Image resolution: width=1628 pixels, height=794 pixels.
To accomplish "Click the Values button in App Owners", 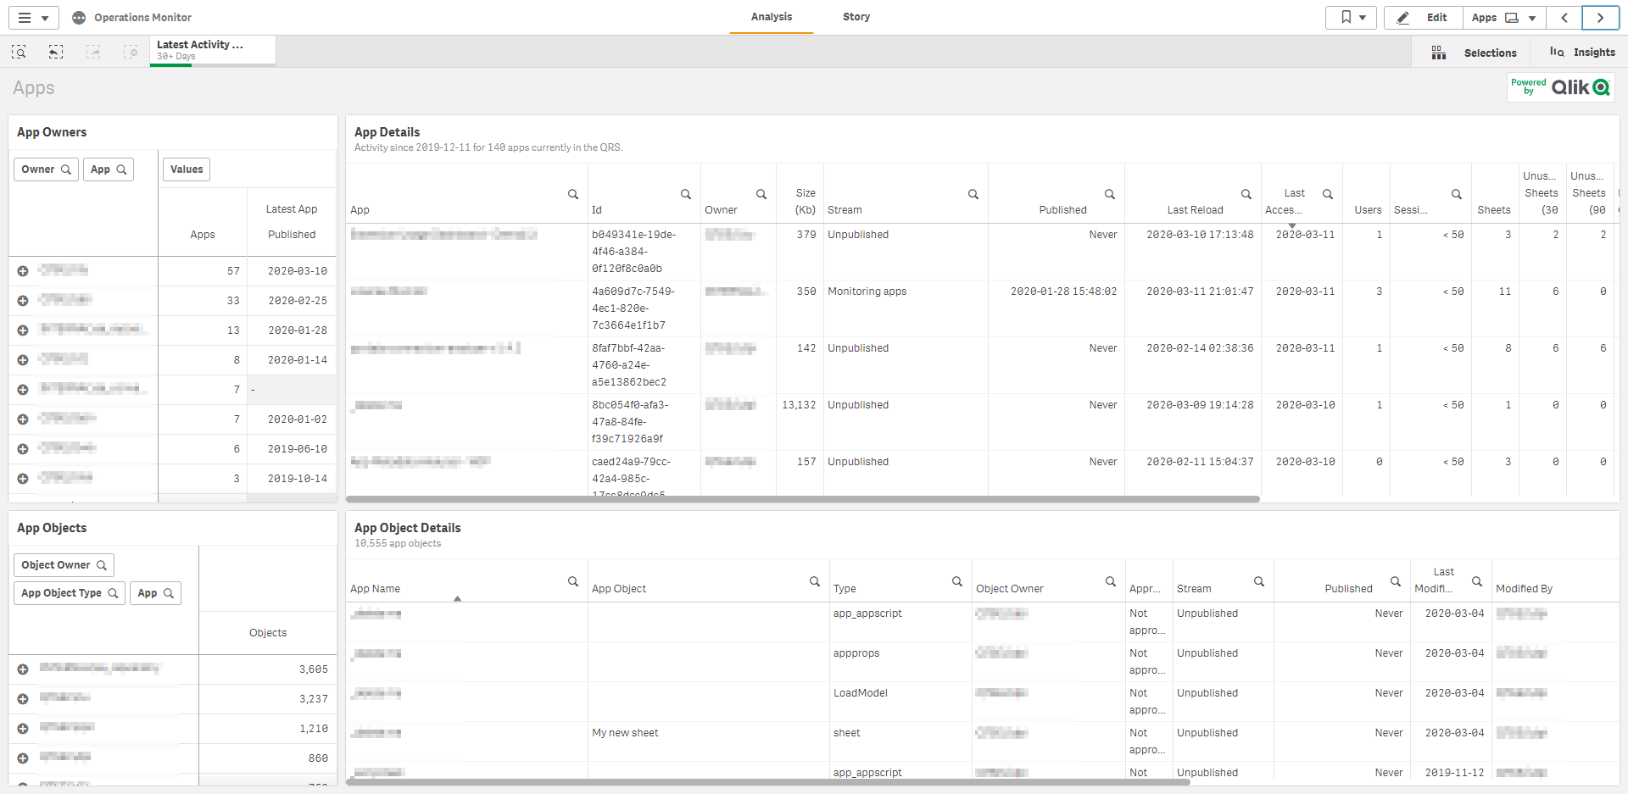I will click(187, 169).
